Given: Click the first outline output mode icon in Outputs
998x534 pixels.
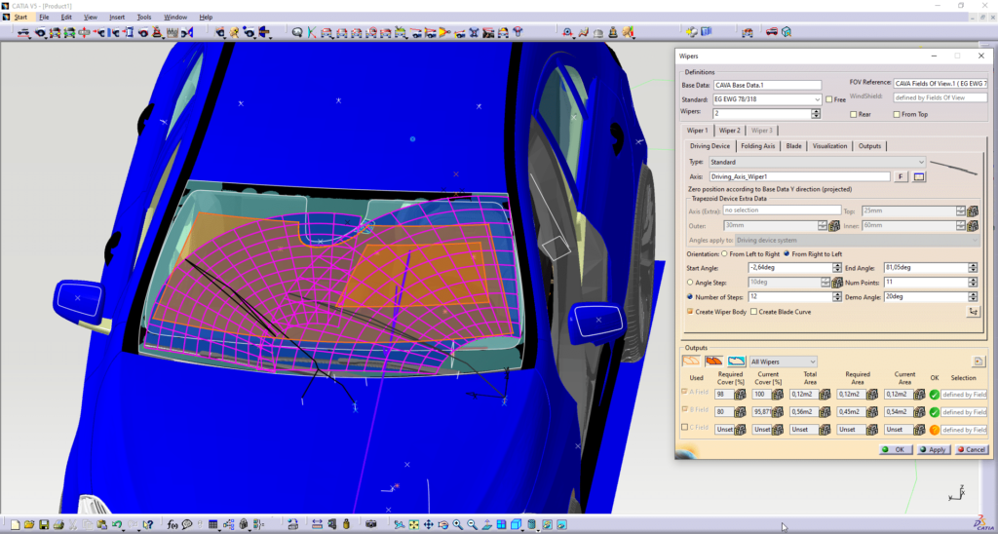Looking at the screenshot, I should coord(691,361).
